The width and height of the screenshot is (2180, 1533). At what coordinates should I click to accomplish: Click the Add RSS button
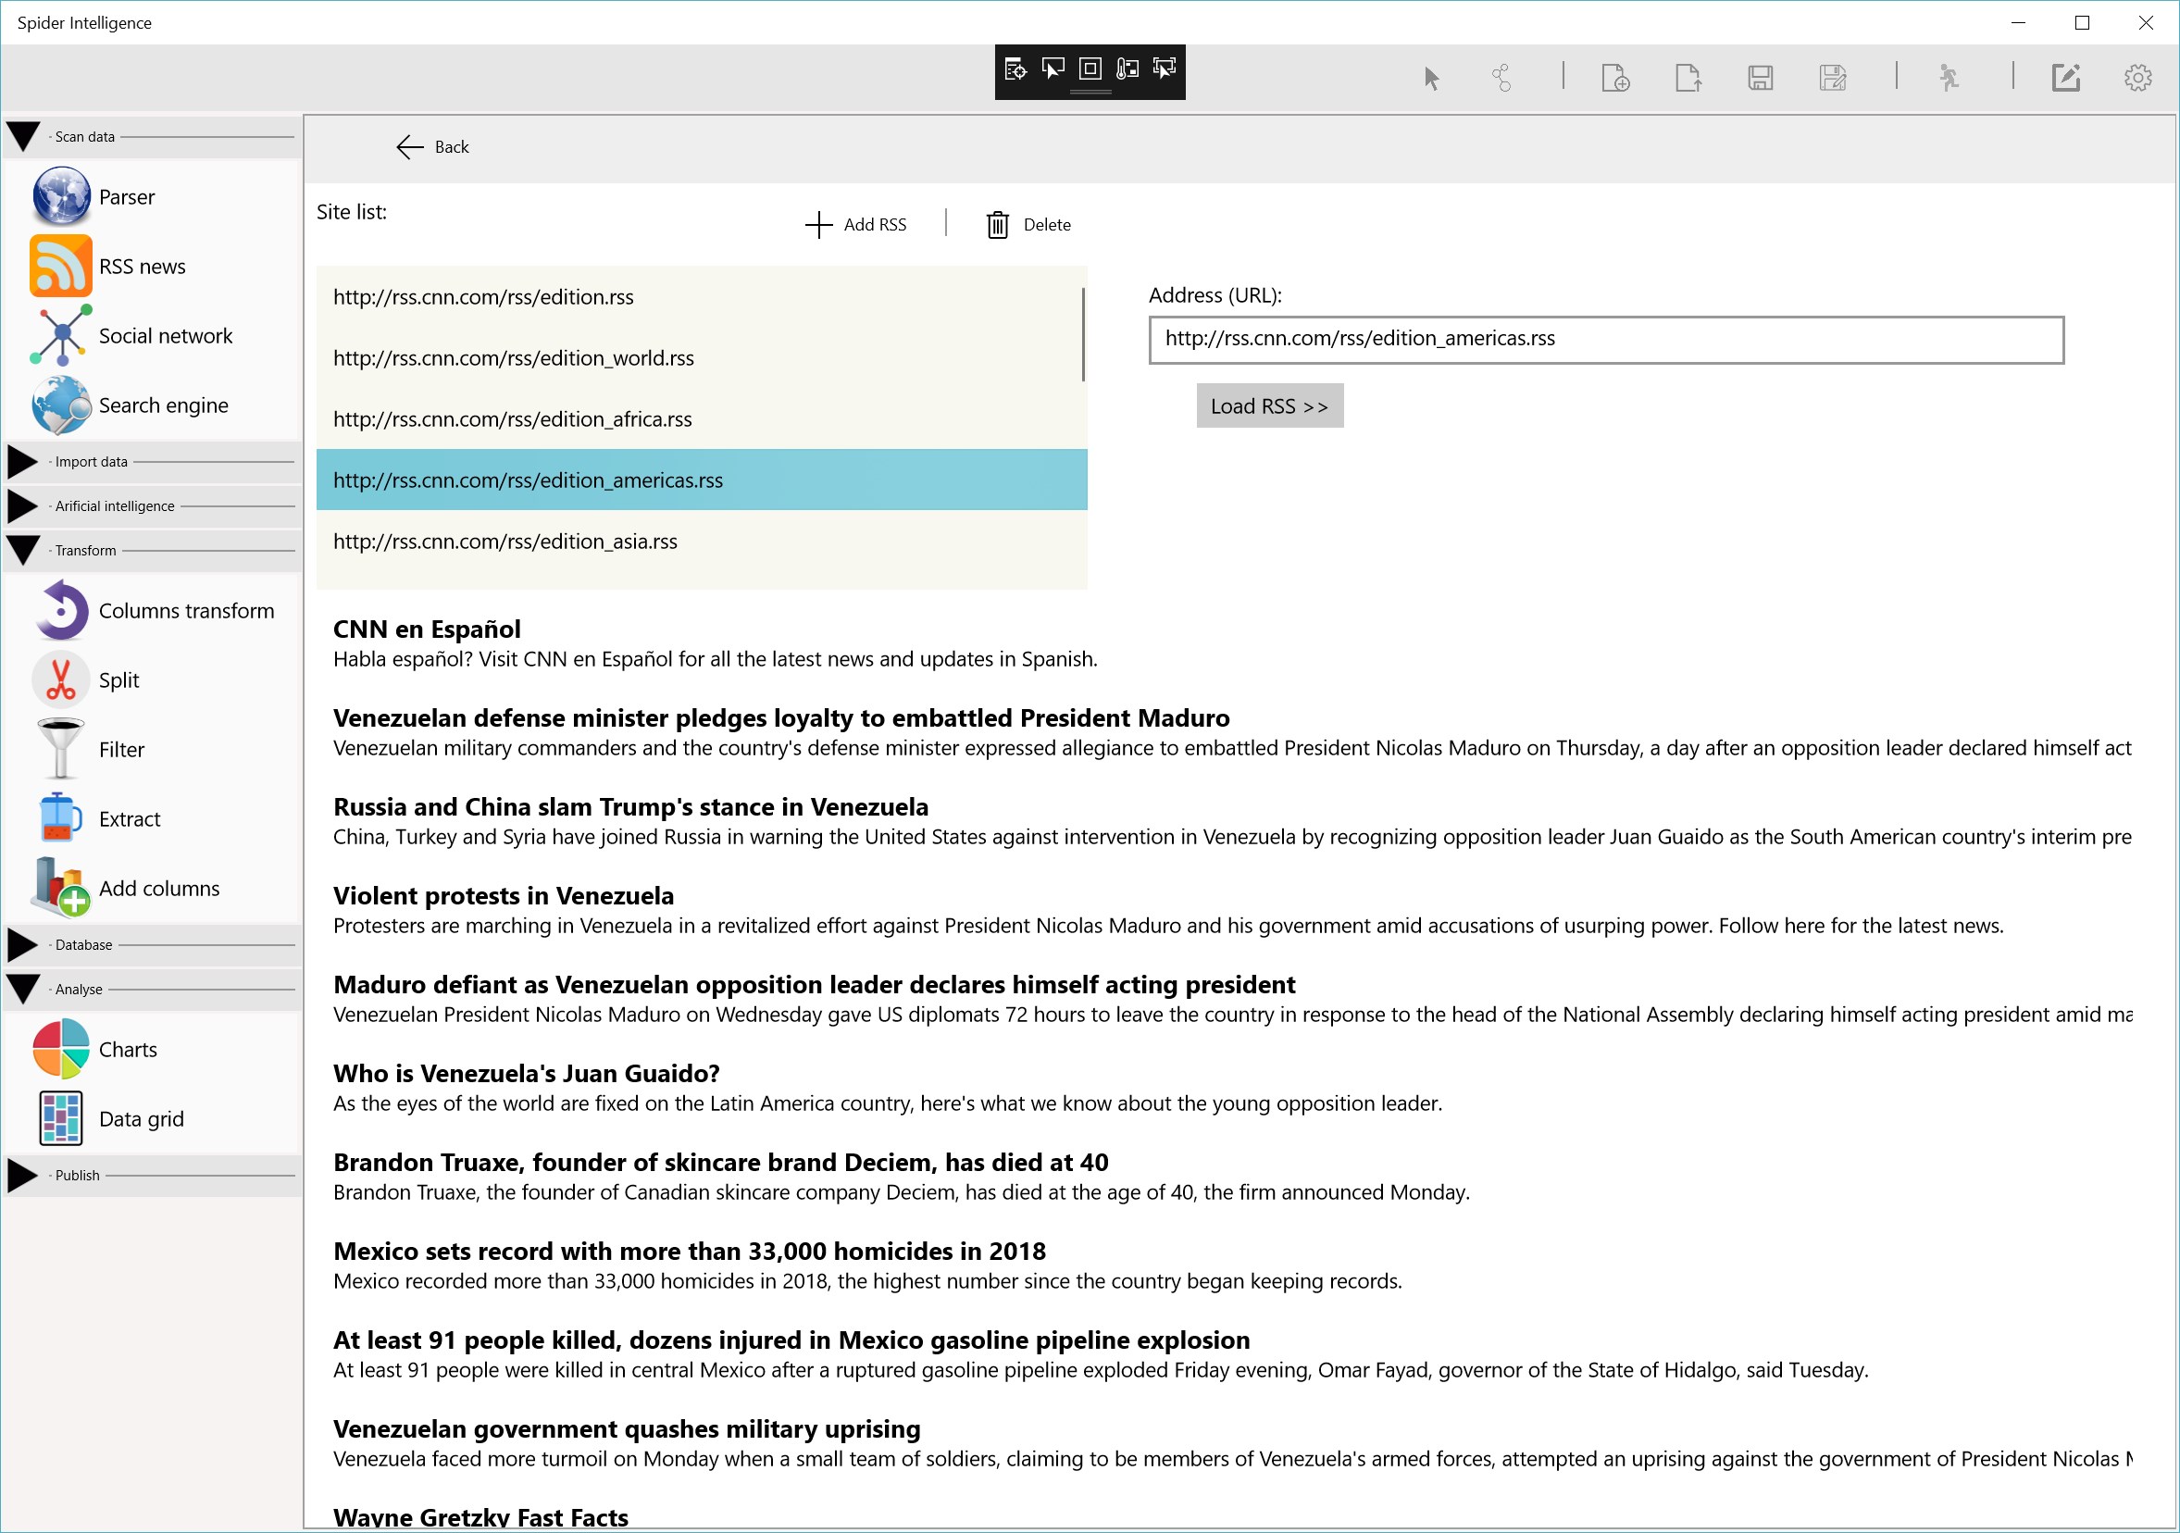coord(856,225)
